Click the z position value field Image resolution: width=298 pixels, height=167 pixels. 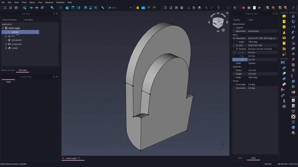(x=263, y=60)
